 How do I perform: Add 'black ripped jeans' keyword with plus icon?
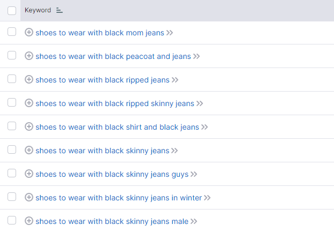pyautogui.click(x=29, y=80)
